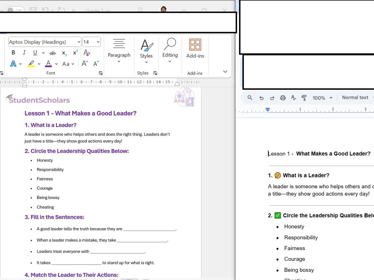
Task: Toggle superscript formatting
Action: (76, 52)
